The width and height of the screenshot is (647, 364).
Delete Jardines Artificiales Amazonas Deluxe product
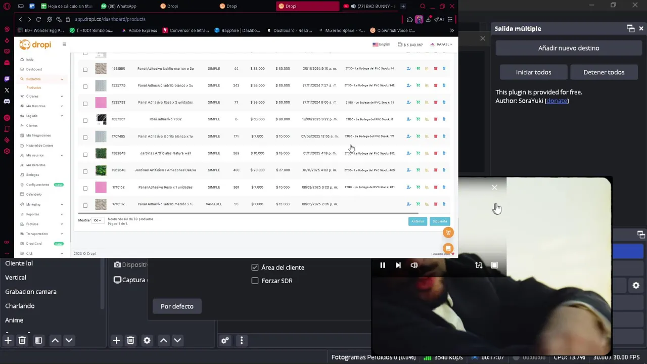(435, 170)
